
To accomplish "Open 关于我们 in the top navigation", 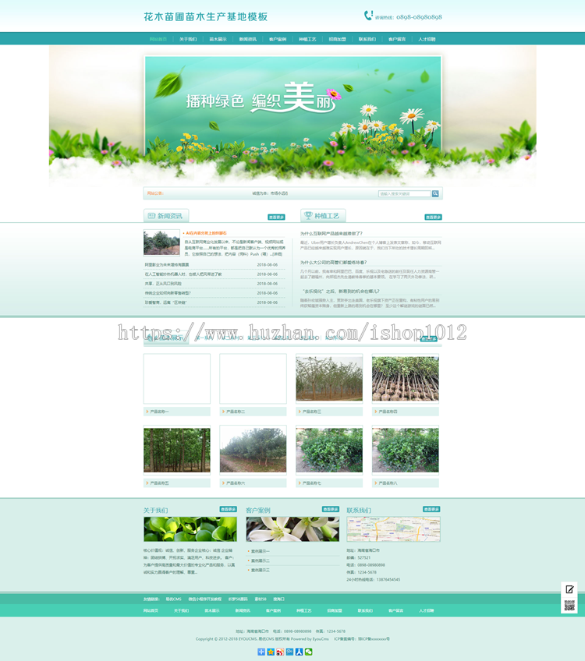I will pyautogui.click(x=188, y=39).
